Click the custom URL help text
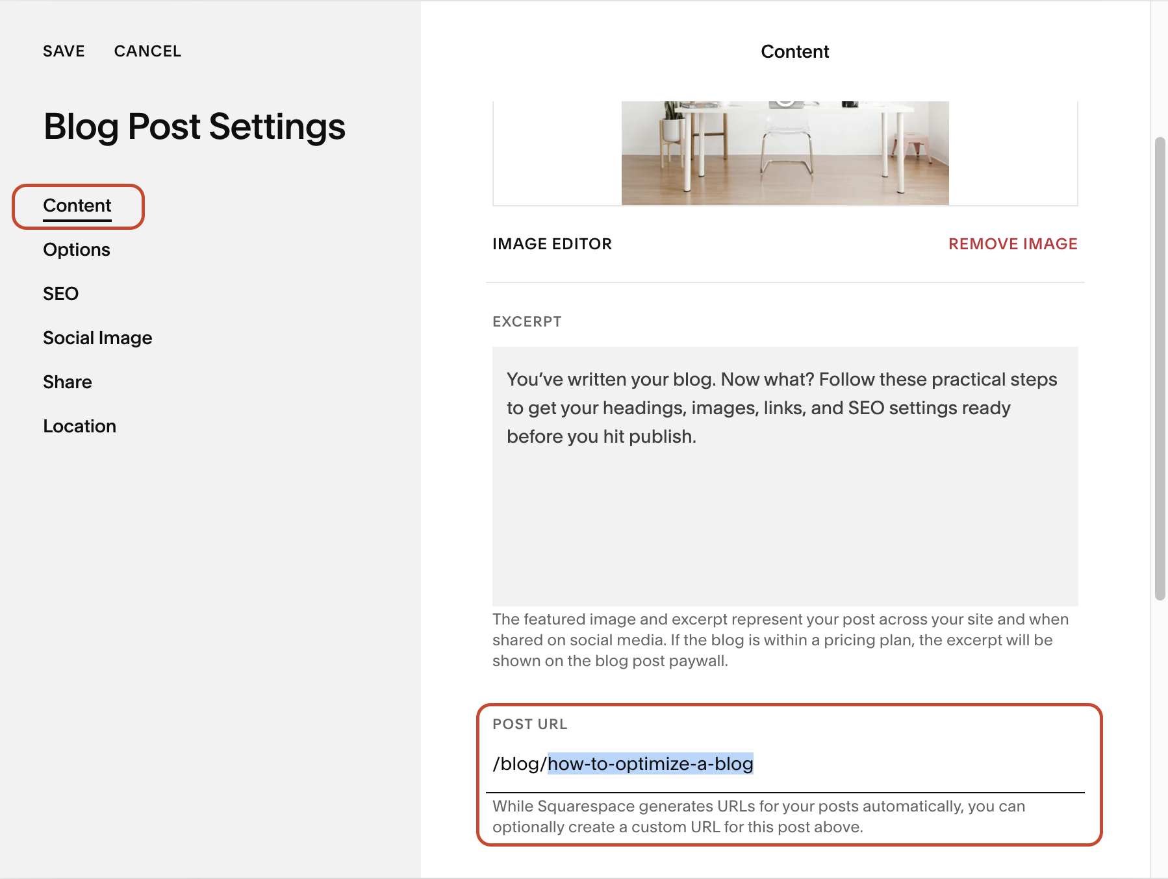Viewport: 1168px width, 879px height. tap(759, 817)
